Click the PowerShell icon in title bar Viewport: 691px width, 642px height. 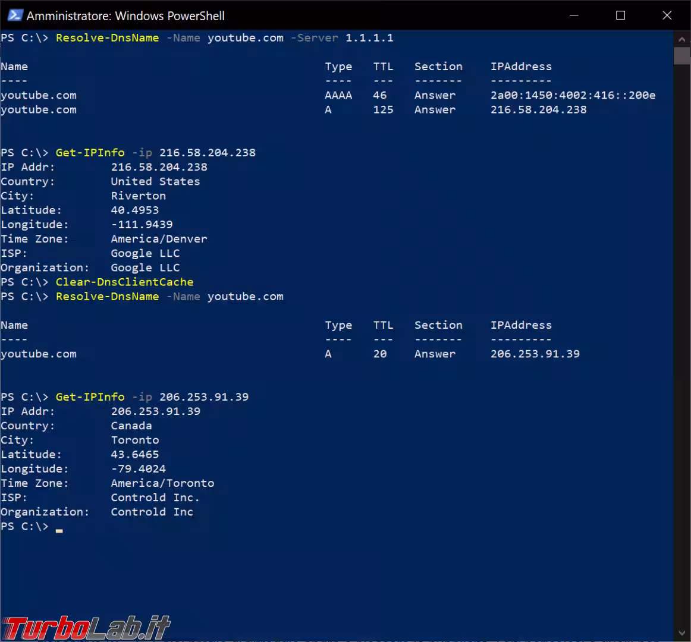point(15,15)
